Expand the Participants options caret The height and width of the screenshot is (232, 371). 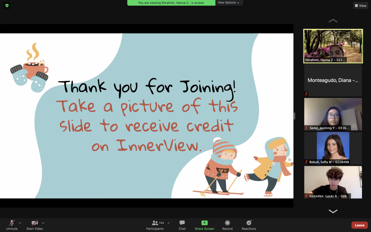(x=168, y=223)
